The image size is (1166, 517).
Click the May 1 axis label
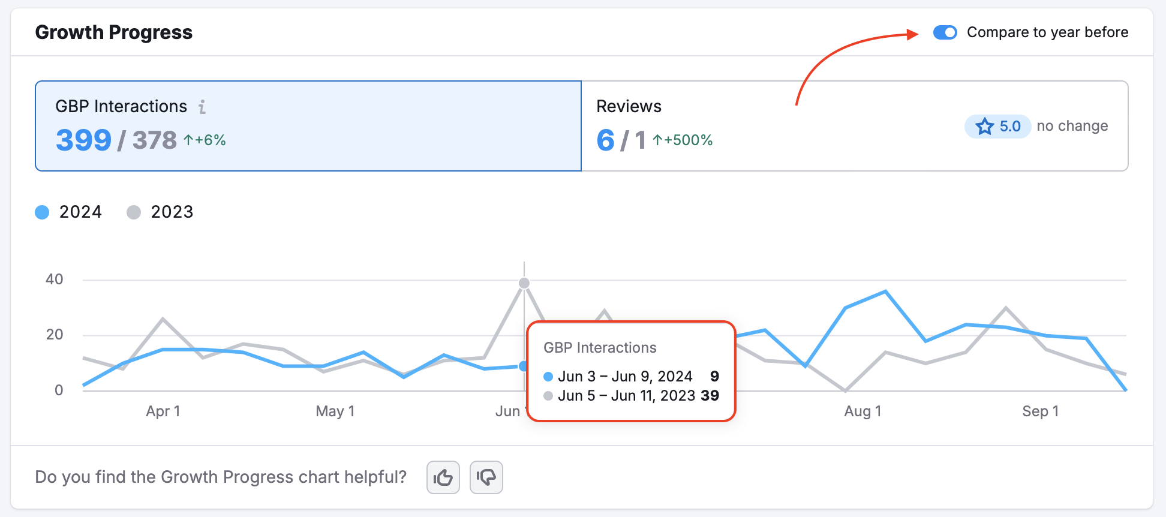(x=335, y=411)
